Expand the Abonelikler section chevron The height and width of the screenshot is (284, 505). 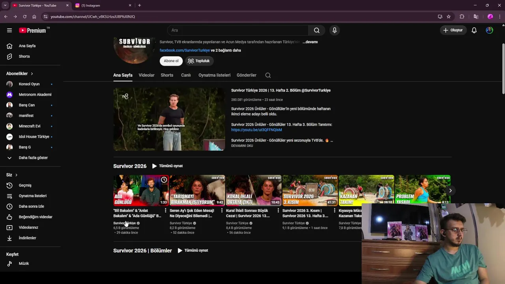tap(32, 74)
